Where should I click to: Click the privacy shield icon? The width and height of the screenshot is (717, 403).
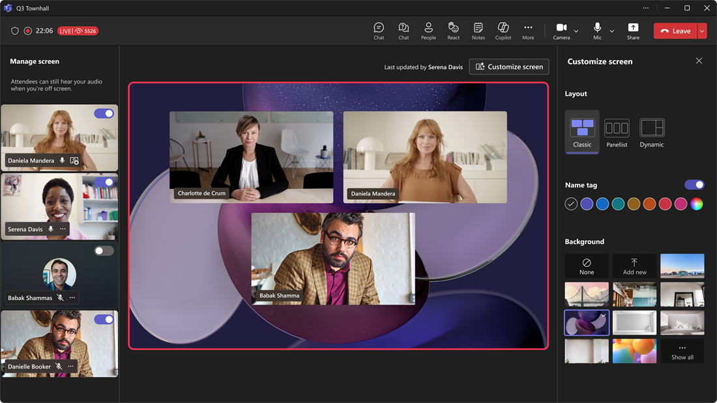point(14,31)
